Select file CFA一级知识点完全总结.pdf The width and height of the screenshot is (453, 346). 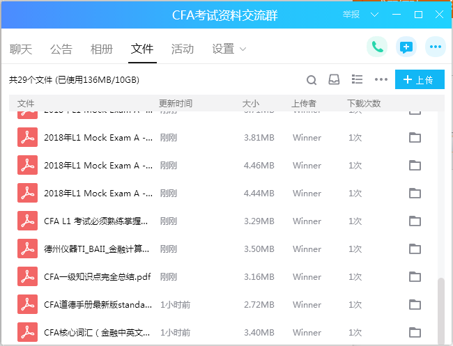pyautogui.click(x=98, y=277)
